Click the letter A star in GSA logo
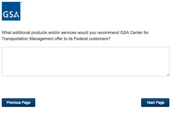 pos(17,15)
